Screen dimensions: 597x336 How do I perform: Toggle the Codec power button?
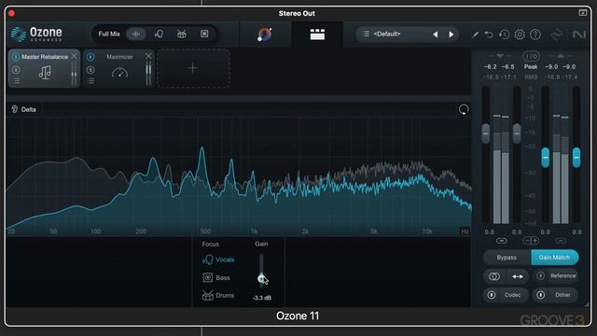tap(492, 295)
